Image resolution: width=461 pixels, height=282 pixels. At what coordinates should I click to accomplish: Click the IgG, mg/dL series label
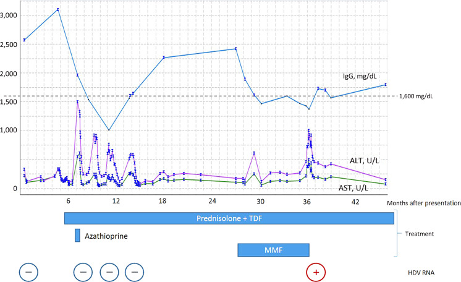(360, 76)
